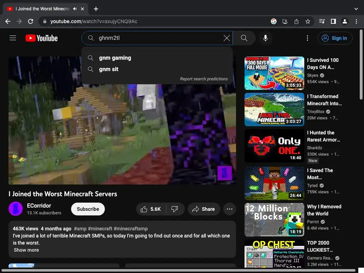This screenshot has height=273, width=364.
Task: Open ECorridor channel avatar
Action: [16, 209]
